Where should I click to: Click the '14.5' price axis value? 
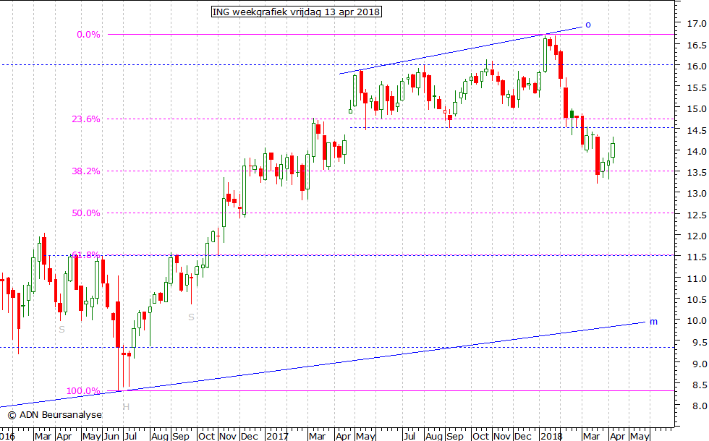coord(697,131)
